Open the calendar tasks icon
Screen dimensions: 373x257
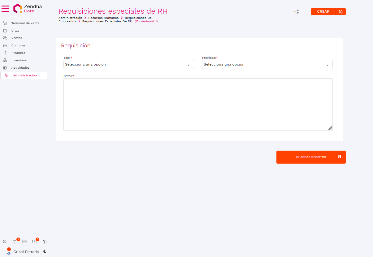click(15, 242)
